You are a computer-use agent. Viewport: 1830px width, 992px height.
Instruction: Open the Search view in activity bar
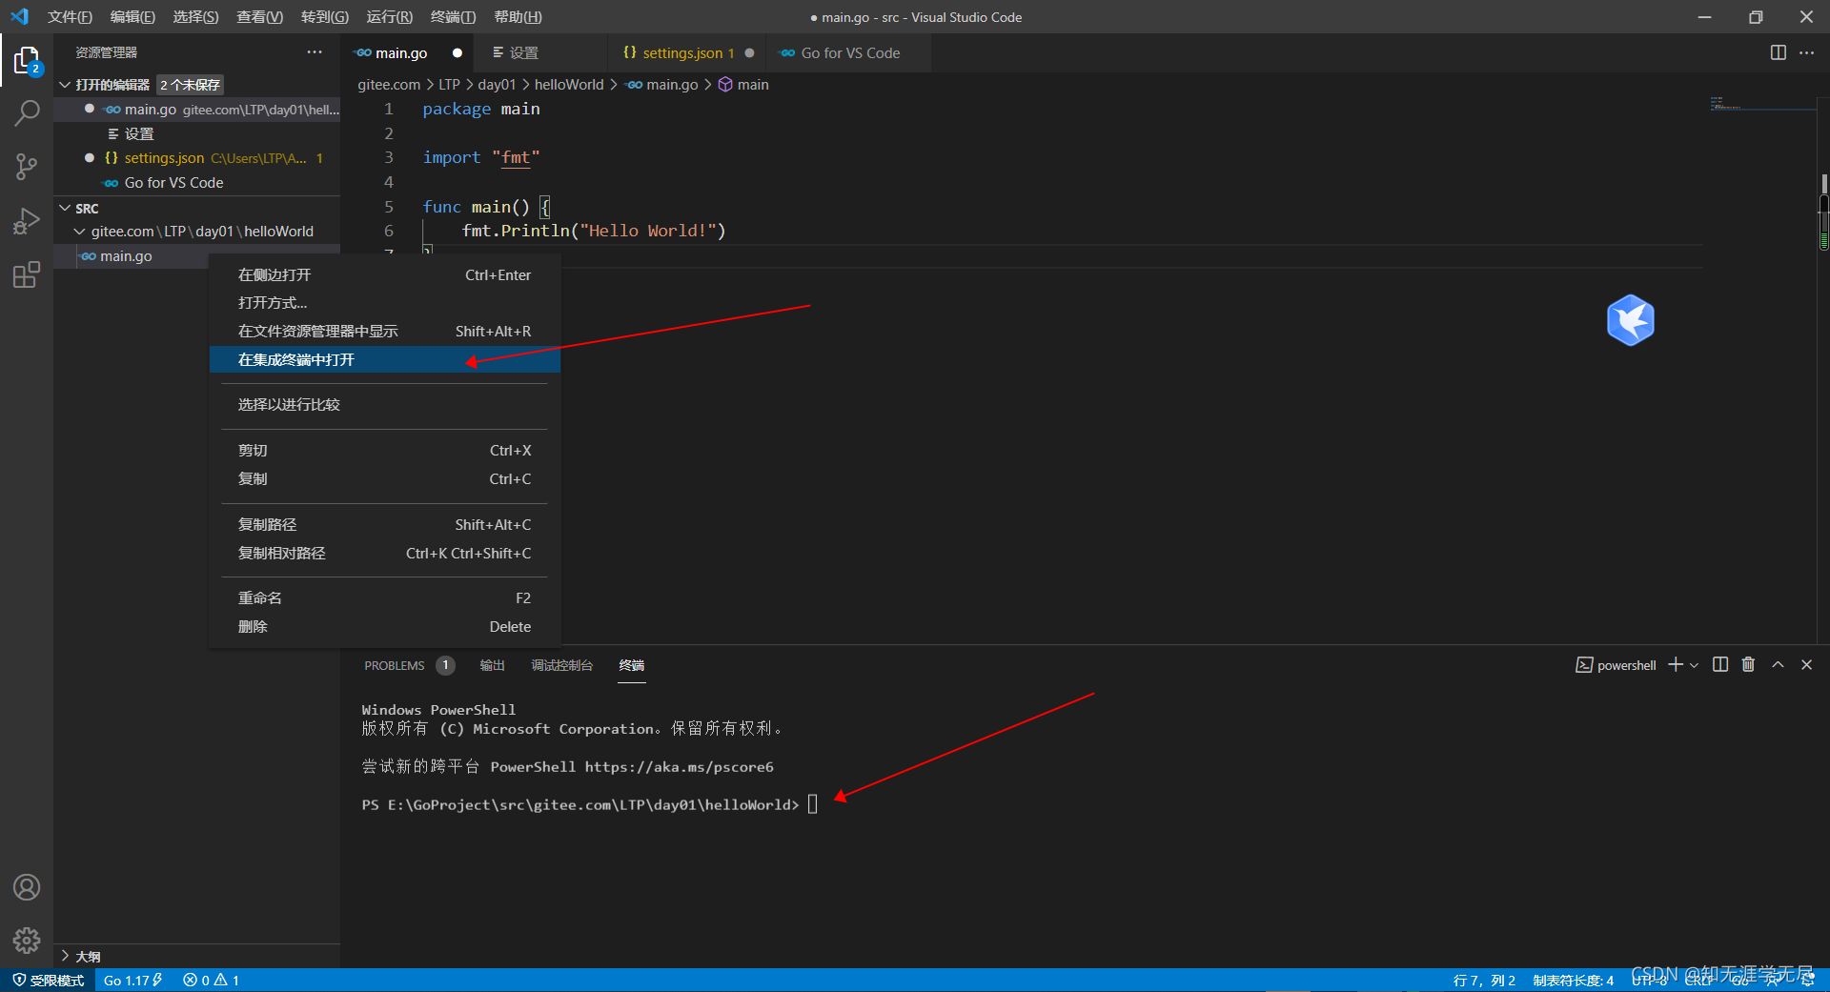(27, 113)
